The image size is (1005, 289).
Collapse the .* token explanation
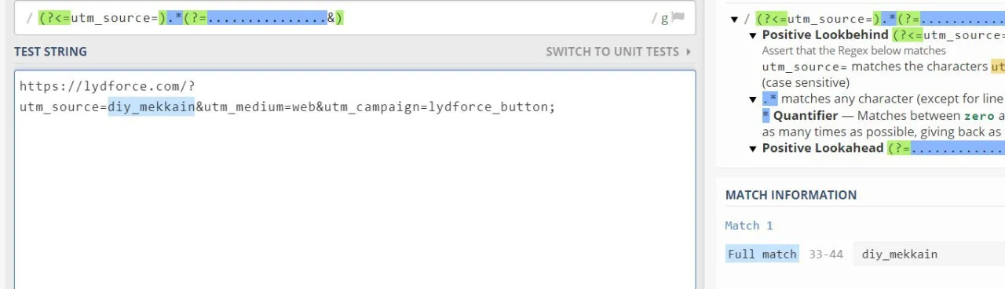pos(753,99)
